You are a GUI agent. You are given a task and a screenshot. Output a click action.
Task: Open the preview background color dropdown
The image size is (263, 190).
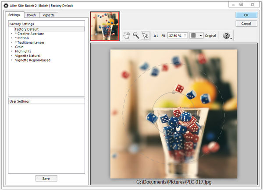pos(200,35)
